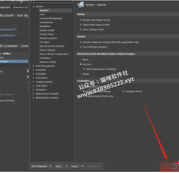
Task: Select the Always reload radio button
Action: point(81,74)
